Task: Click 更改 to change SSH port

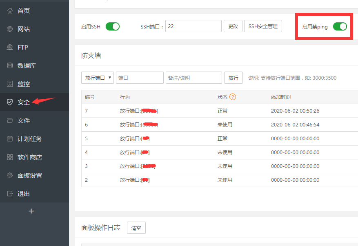Action: pyautogui.click(x=233, y=26)
